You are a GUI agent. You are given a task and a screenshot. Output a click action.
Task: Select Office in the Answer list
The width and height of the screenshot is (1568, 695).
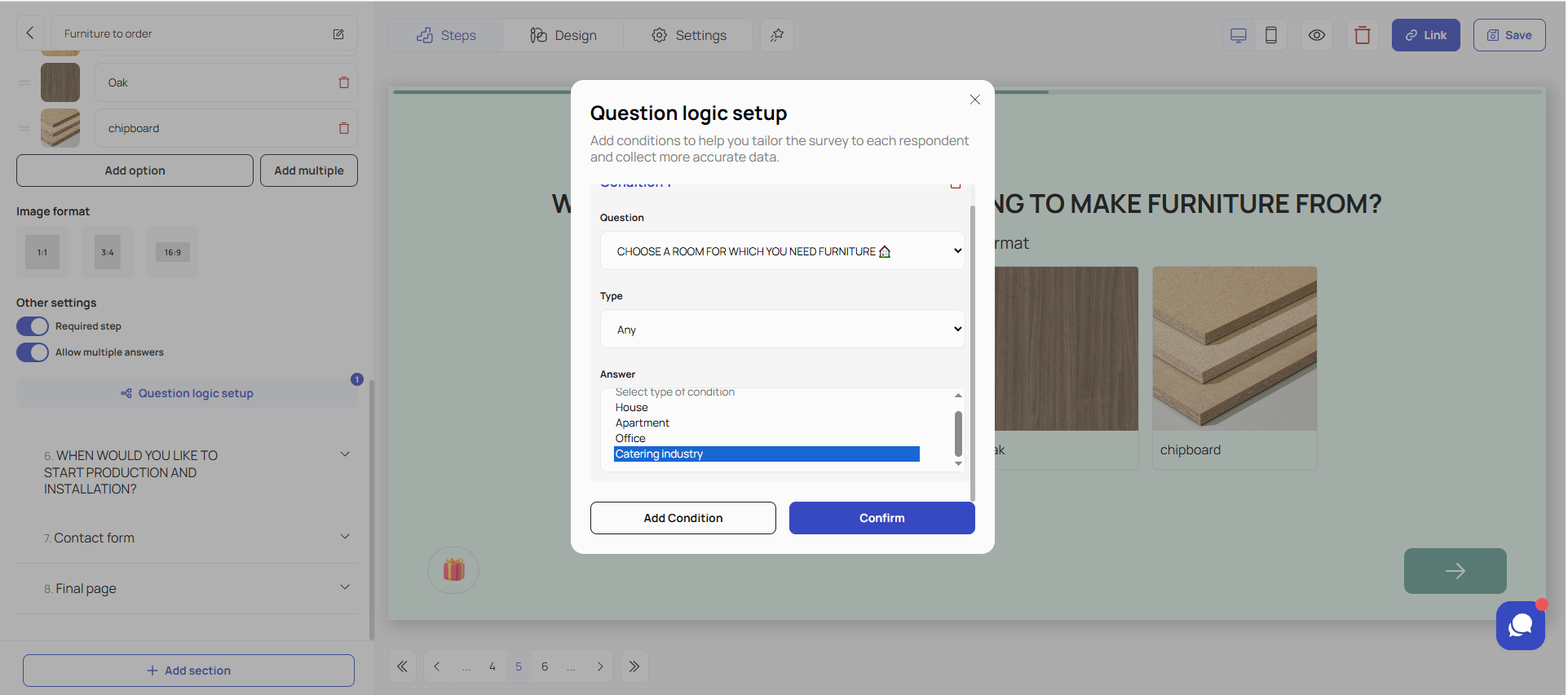630,439
